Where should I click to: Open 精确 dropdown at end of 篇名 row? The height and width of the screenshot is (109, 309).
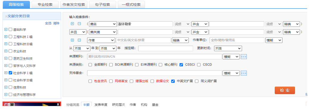[291, 24]
